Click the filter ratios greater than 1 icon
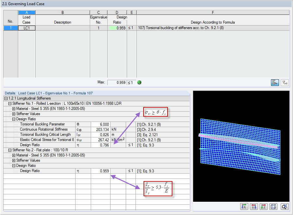 point(285,82)
